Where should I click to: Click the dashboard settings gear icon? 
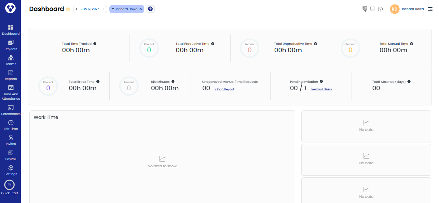(x=68, y=9)
